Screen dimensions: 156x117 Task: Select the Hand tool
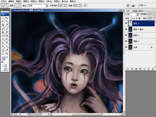click(3, 53)
